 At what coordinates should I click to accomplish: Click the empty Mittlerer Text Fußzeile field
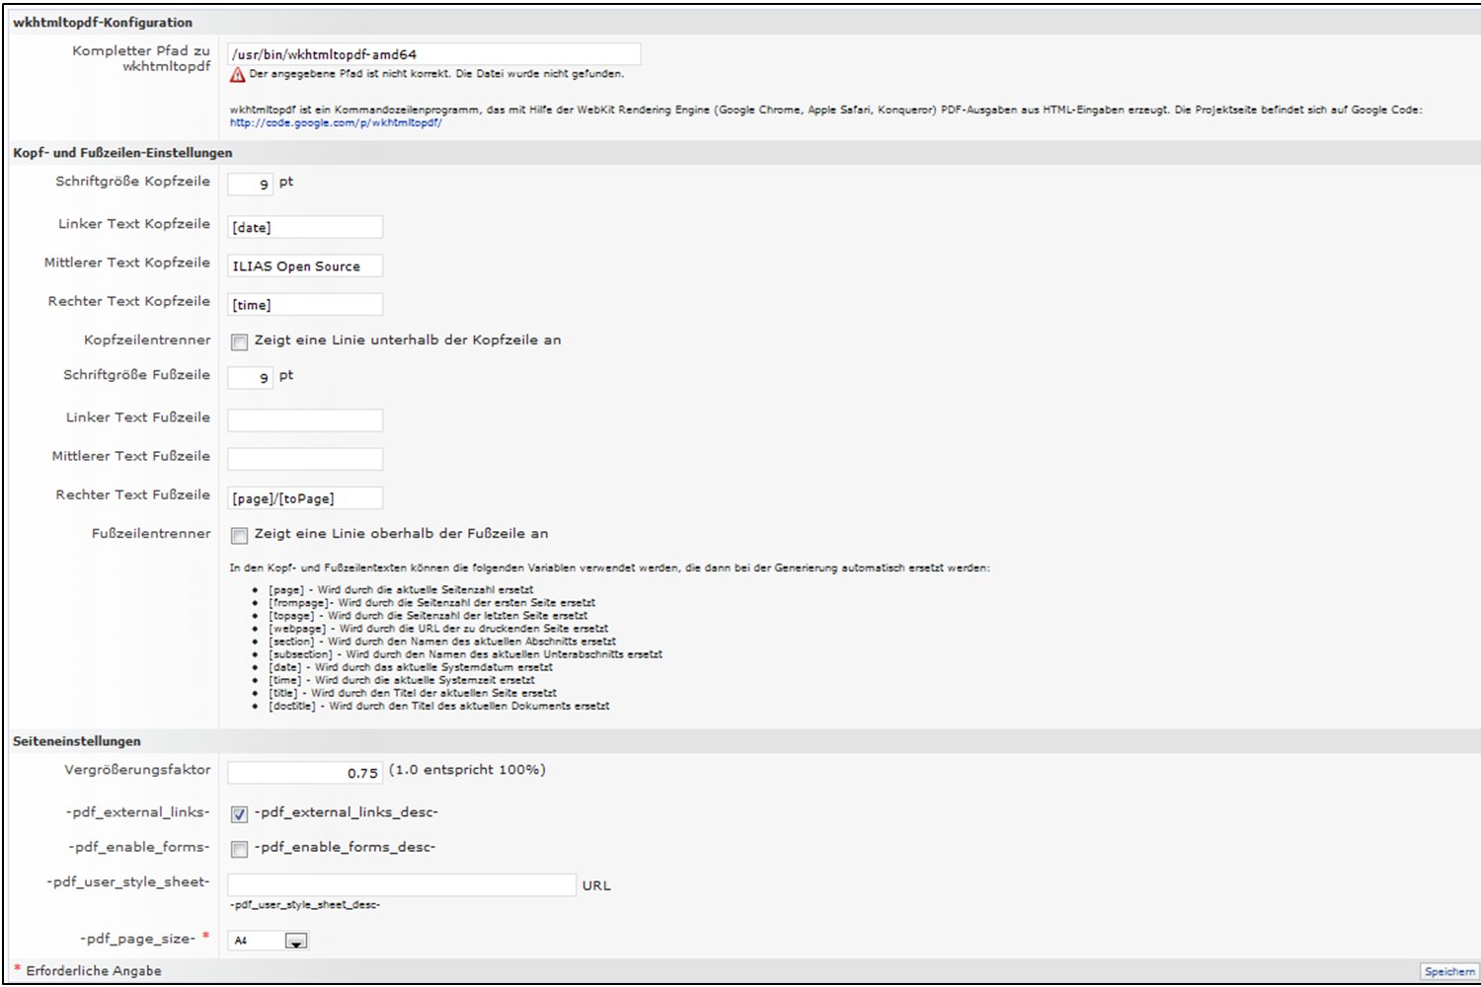[x=305, y=459]
